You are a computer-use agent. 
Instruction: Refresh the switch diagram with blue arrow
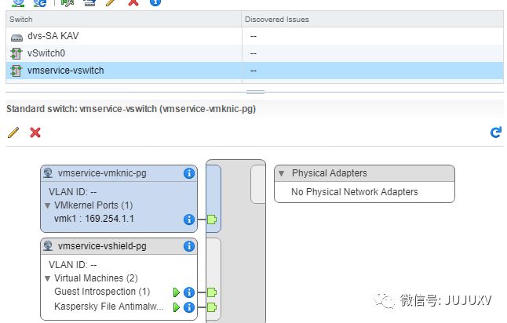pyautogui.click(x=496, y=132)
